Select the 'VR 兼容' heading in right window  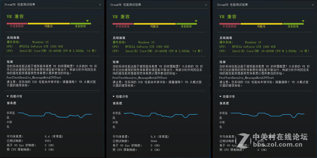[x=228, y=17]
